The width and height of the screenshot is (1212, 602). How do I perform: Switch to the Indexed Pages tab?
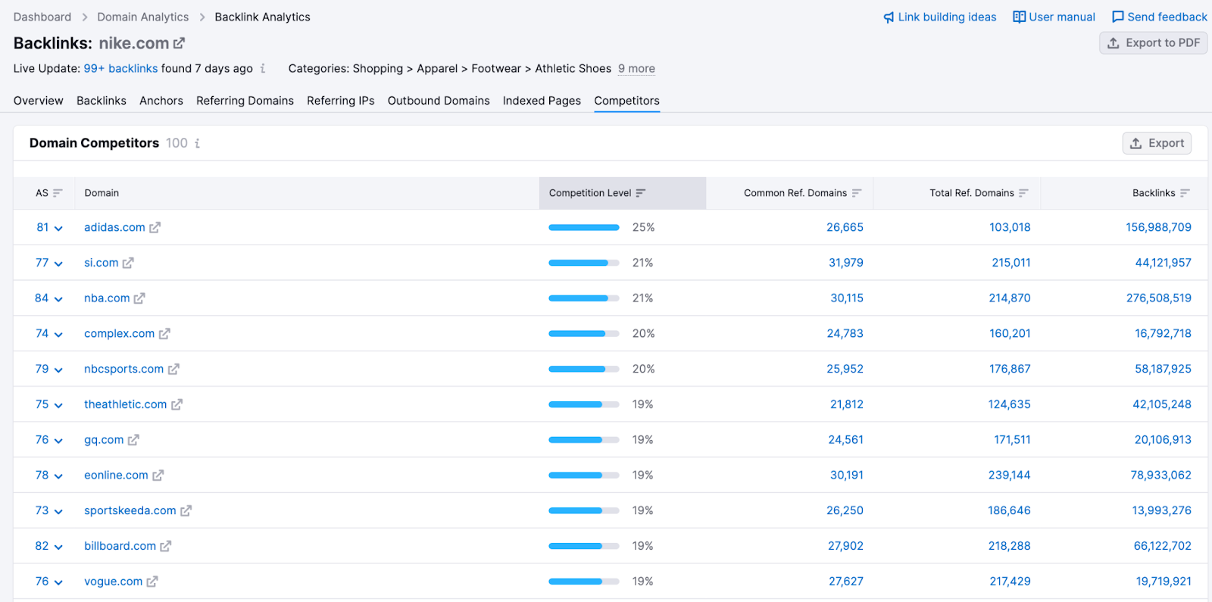(x=542, y=101)
